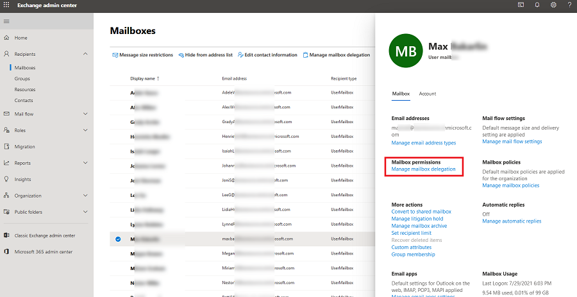Open Mailboxes in the navigation

tap(25, 68)
